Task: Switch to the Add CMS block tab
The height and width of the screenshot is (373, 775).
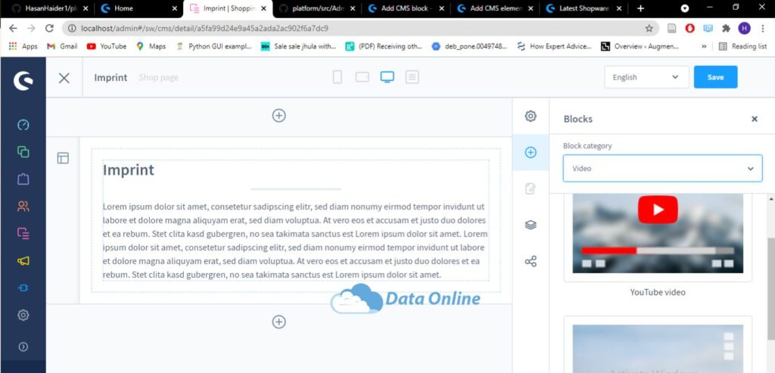Action: [406, 8]
